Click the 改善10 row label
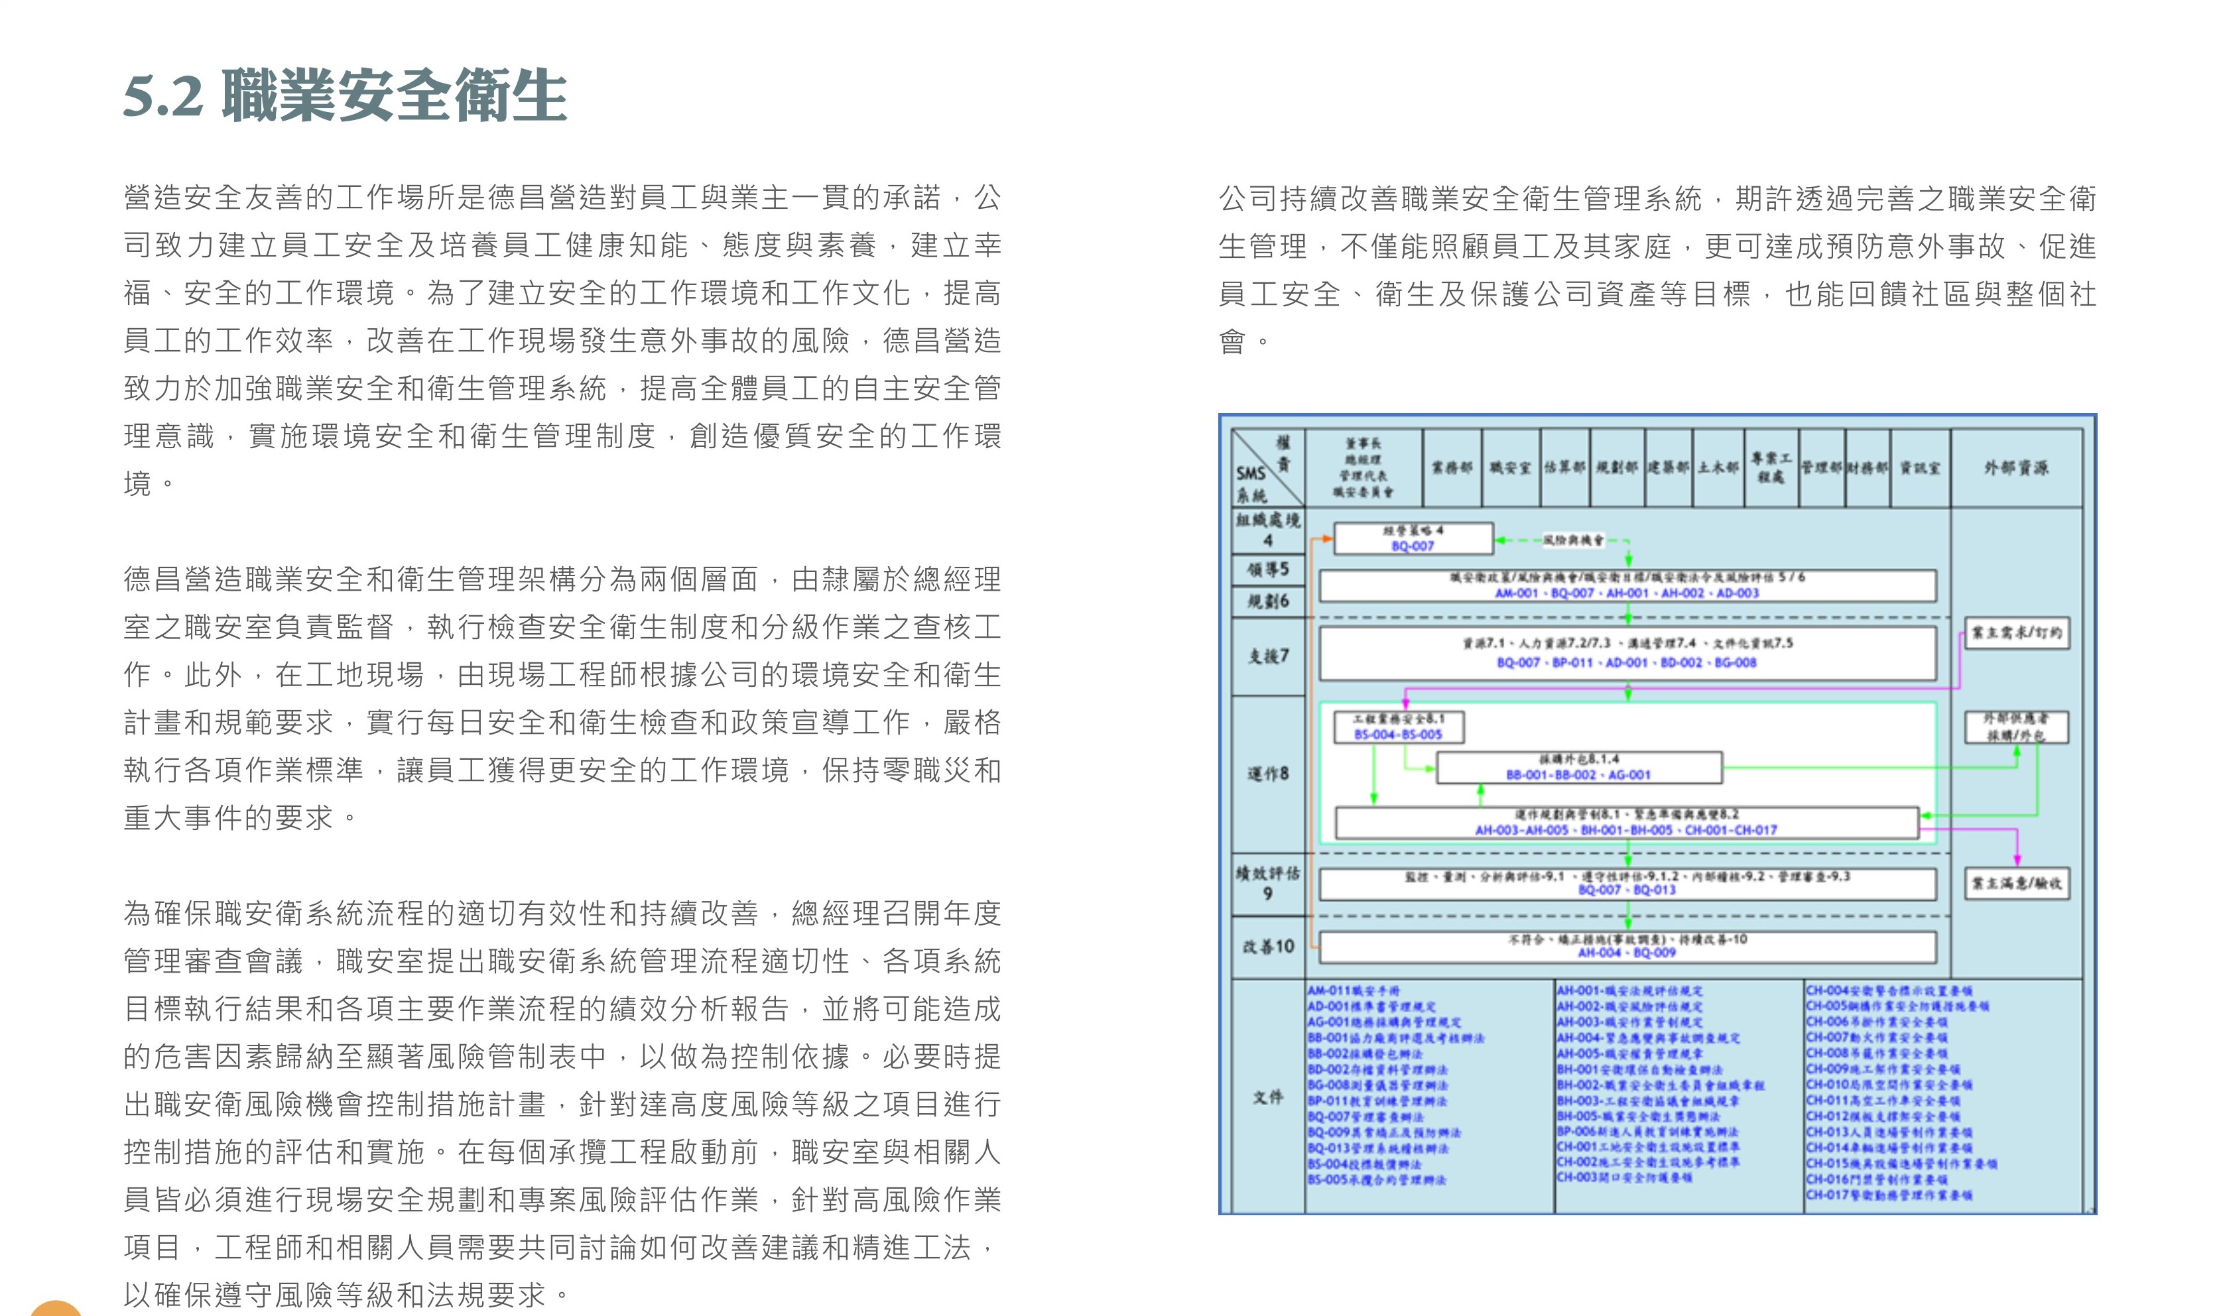This screenshot has width=2217, height=1316. point(1268,946)
